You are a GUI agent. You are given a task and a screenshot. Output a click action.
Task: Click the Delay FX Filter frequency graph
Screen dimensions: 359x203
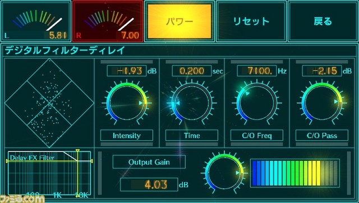coord(49,173)
